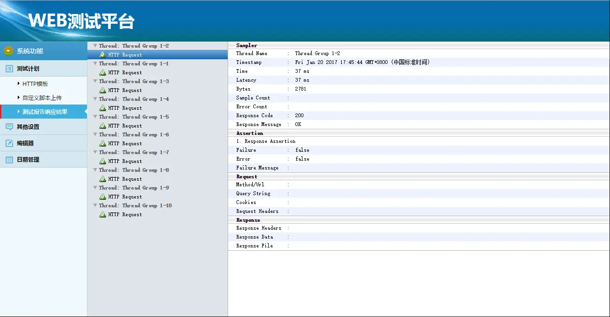610x317 pixels.
Task: Click the Timestamp value Fri Jan 20 2017
Action: [362, 62]
